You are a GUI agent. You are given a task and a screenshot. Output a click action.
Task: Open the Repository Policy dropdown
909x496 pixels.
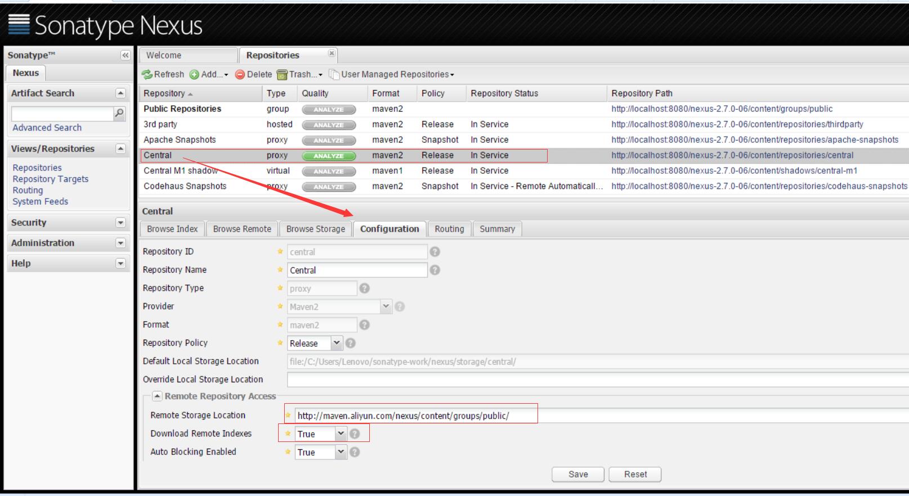[336, 342]
